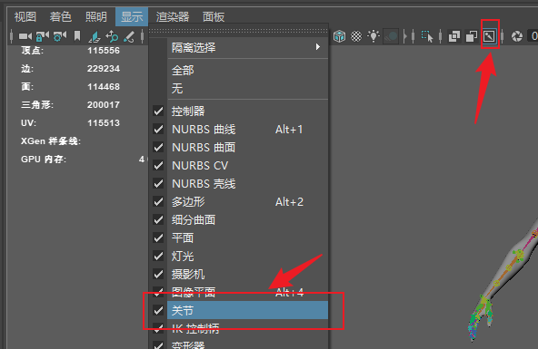The width and height of the screenshot is (538, 349).
Task: Click the exposure aperture icon
Action: pos(517,36)
